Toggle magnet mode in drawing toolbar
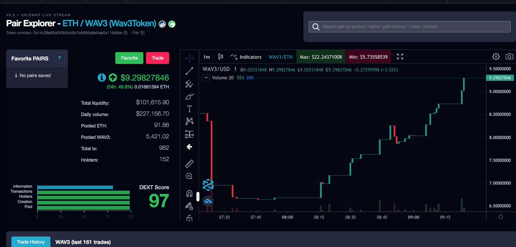 (x=189, y=193)
